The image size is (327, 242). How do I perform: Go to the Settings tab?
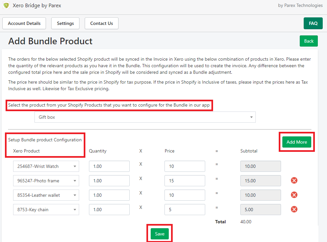tap(65, 23)
